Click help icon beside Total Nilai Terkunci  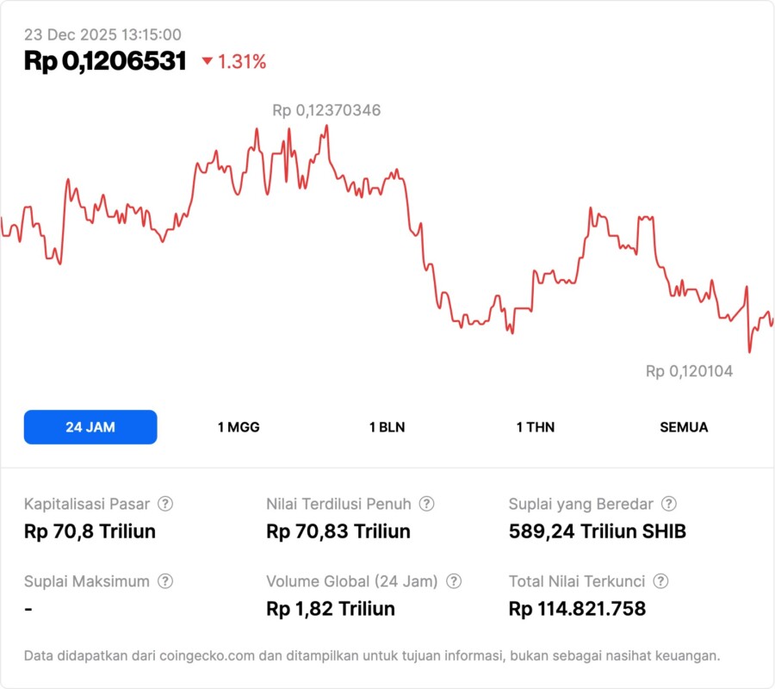click(660, 581)
